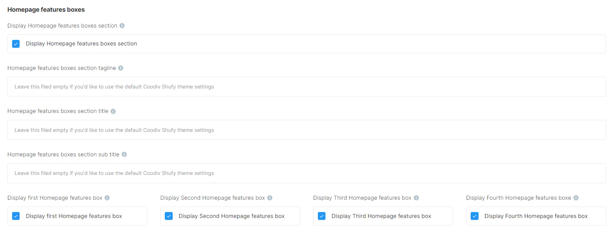Click info icon next to section title label
Screen dimensions: 613x230
pyautogui.click(x=113, y=111)
